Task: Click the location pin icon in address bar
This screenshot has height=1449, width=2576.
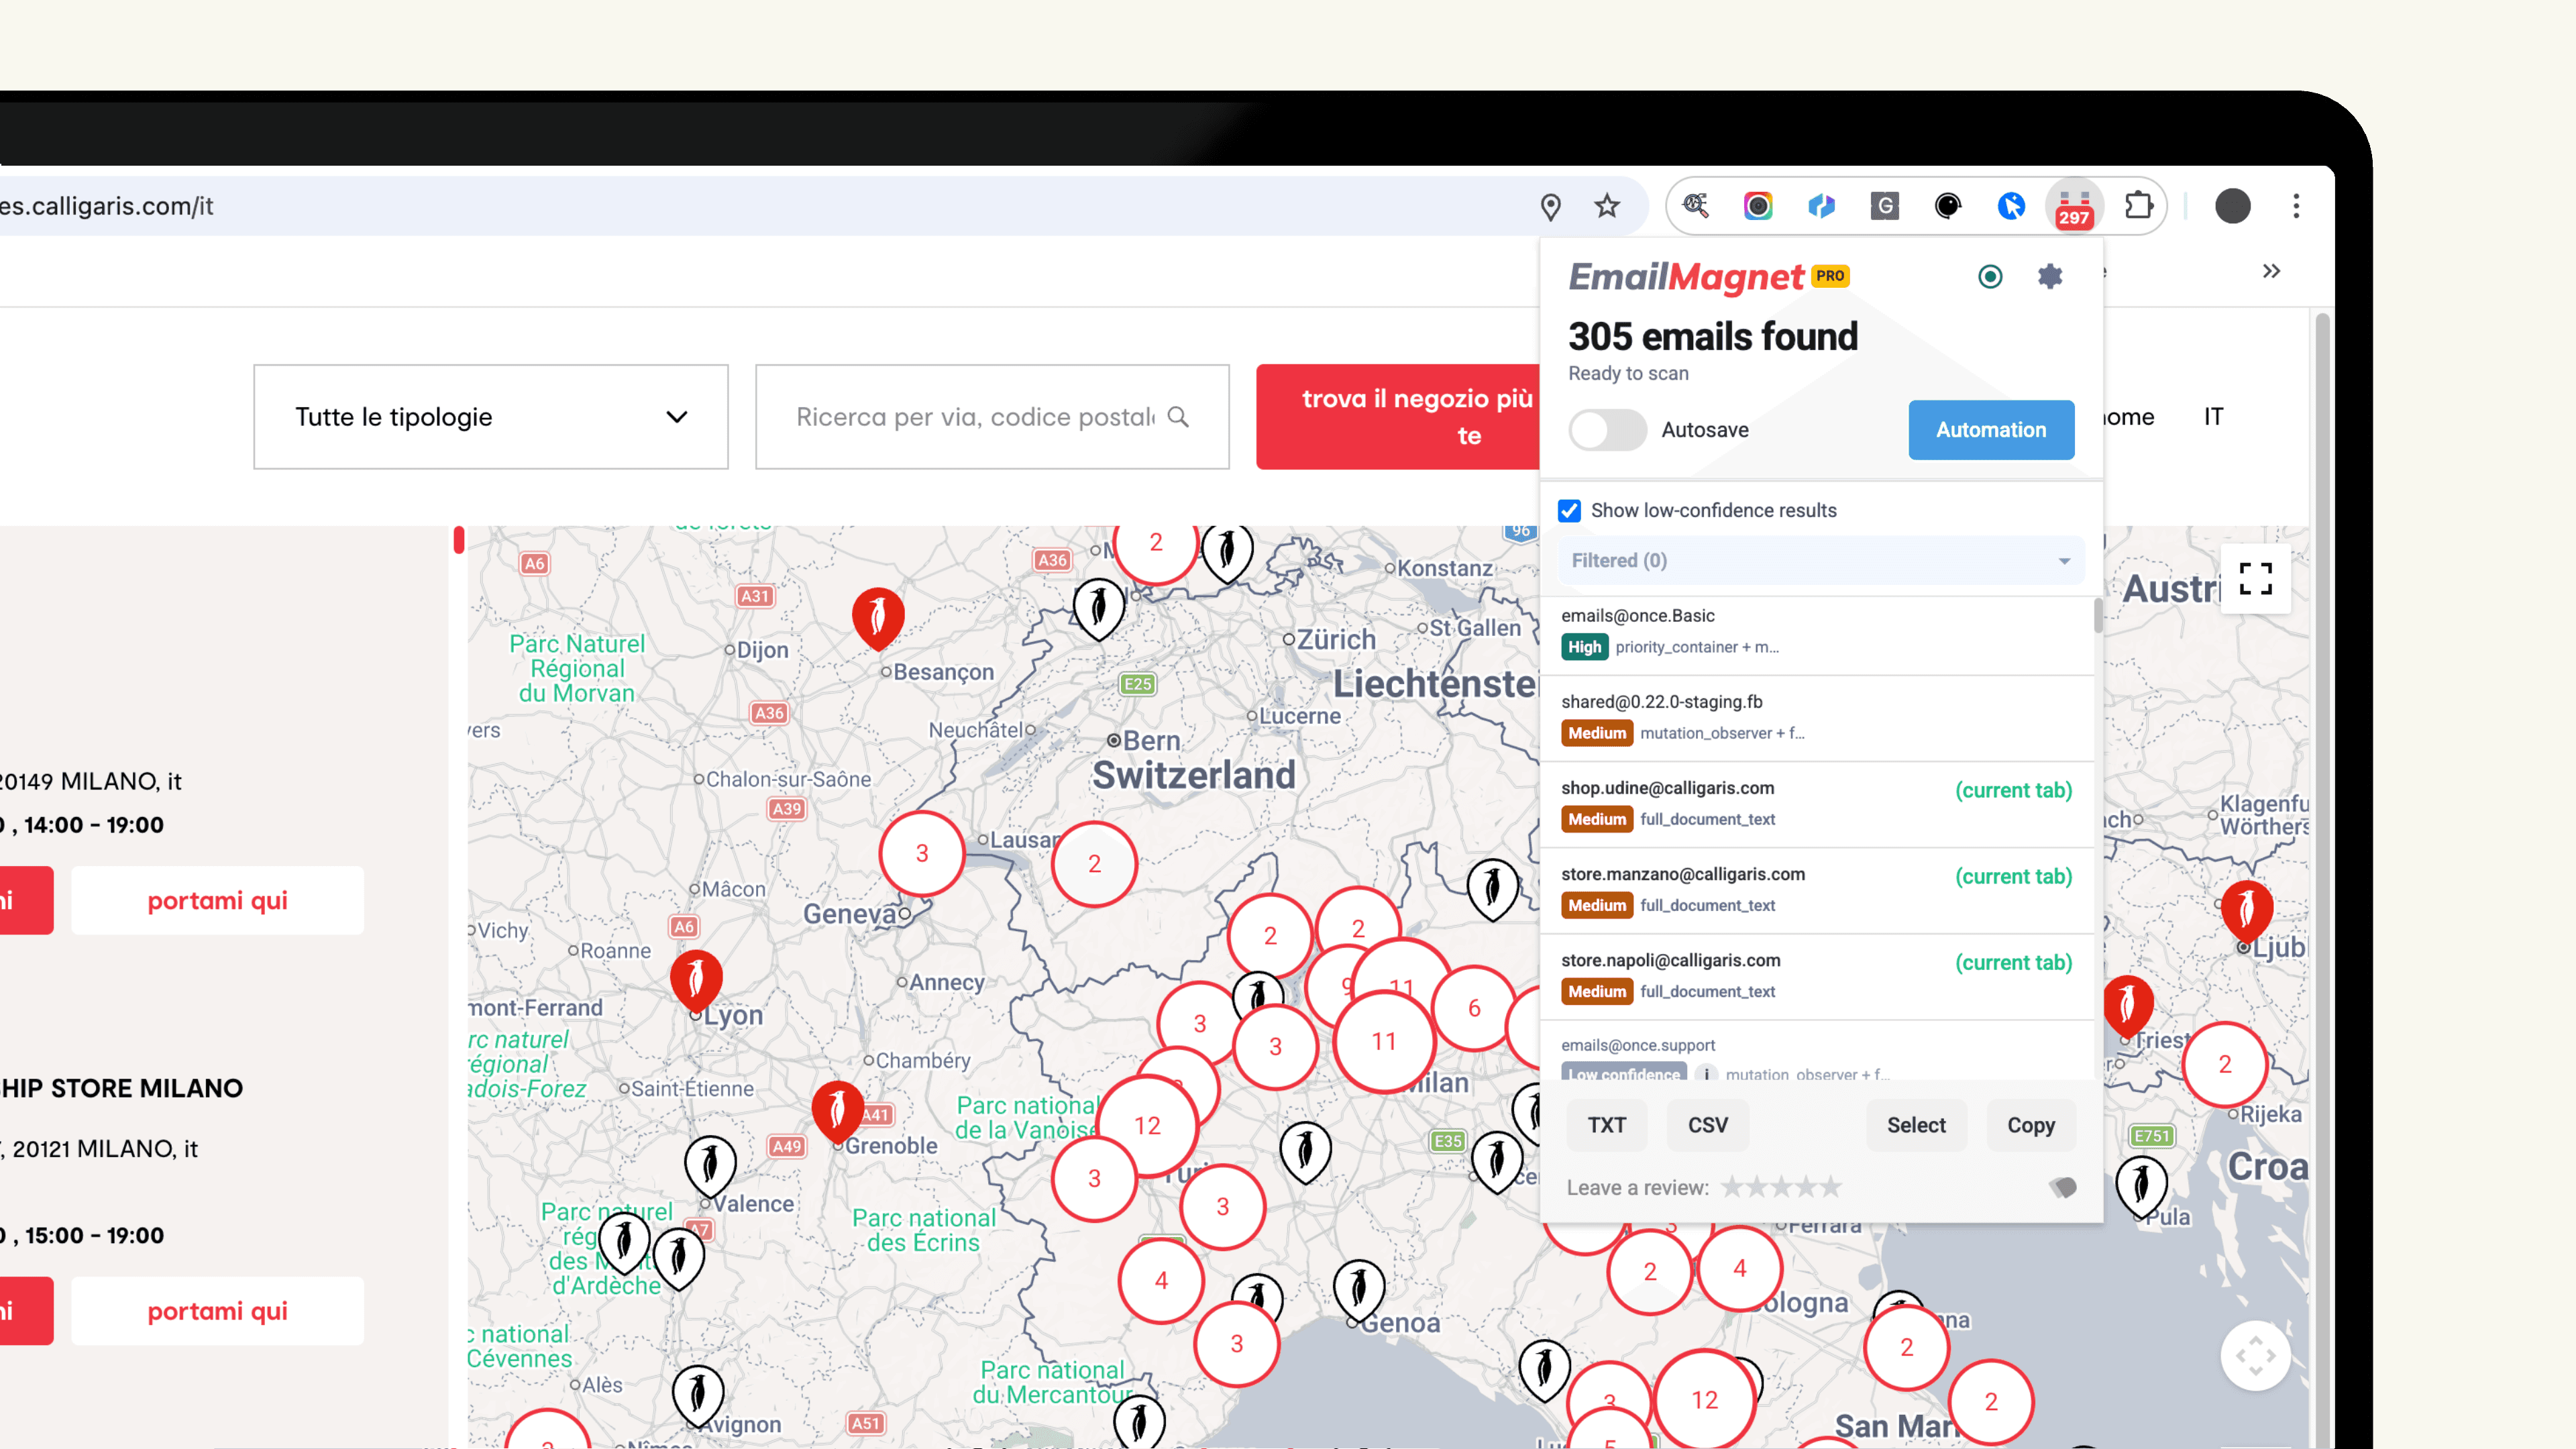Action: click(x=1550, y=206)
